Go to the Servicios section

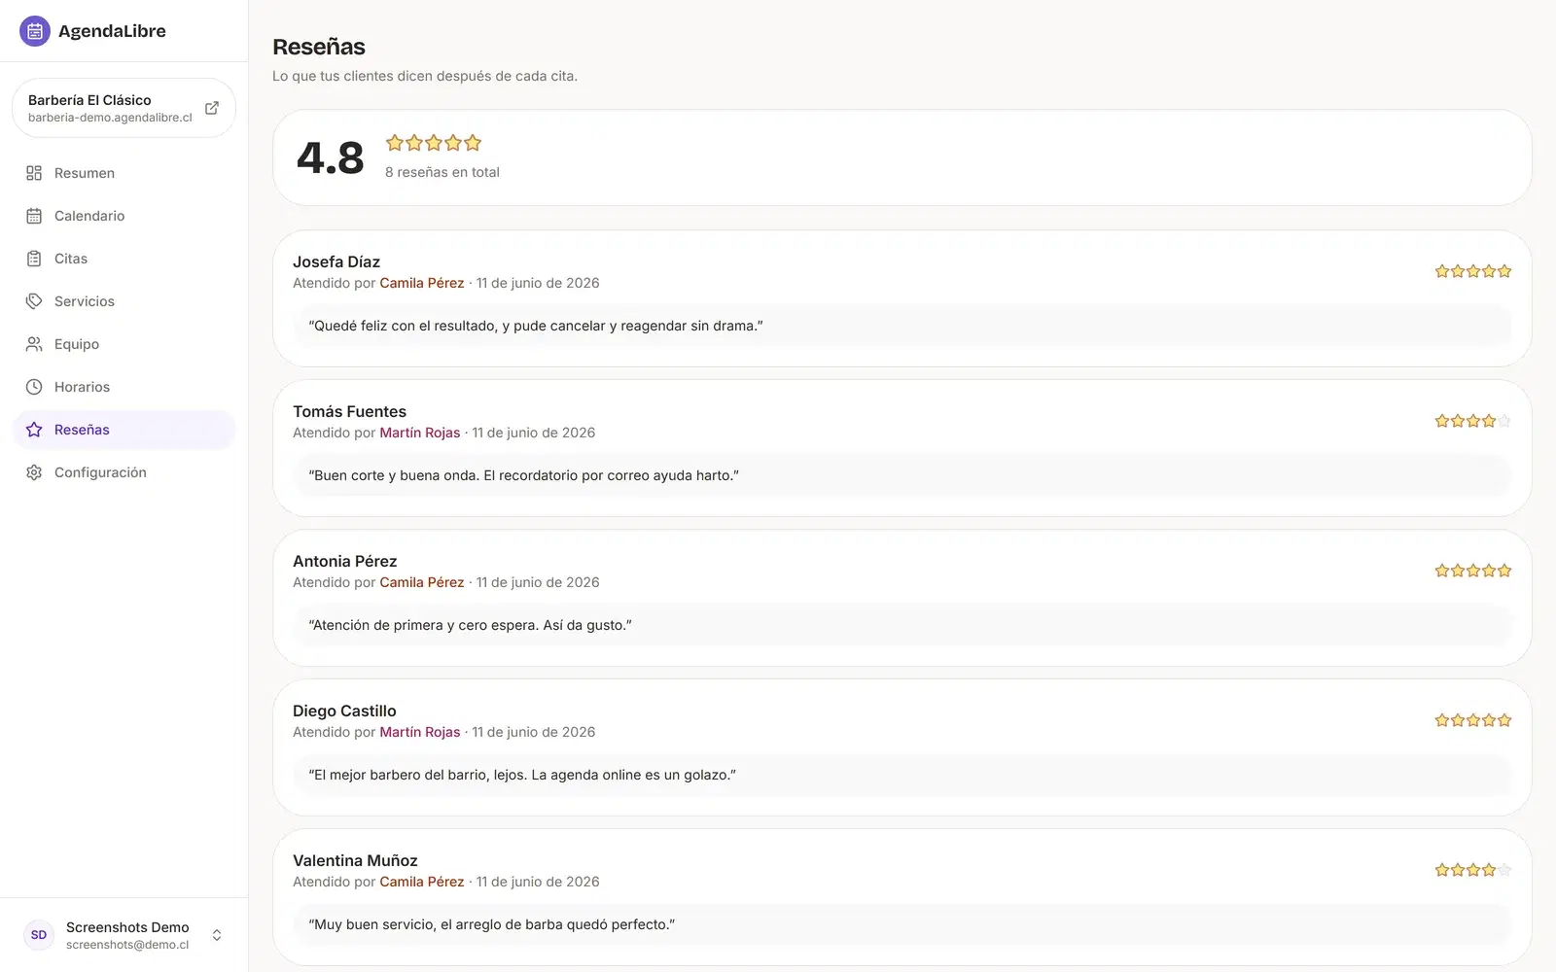124,301
